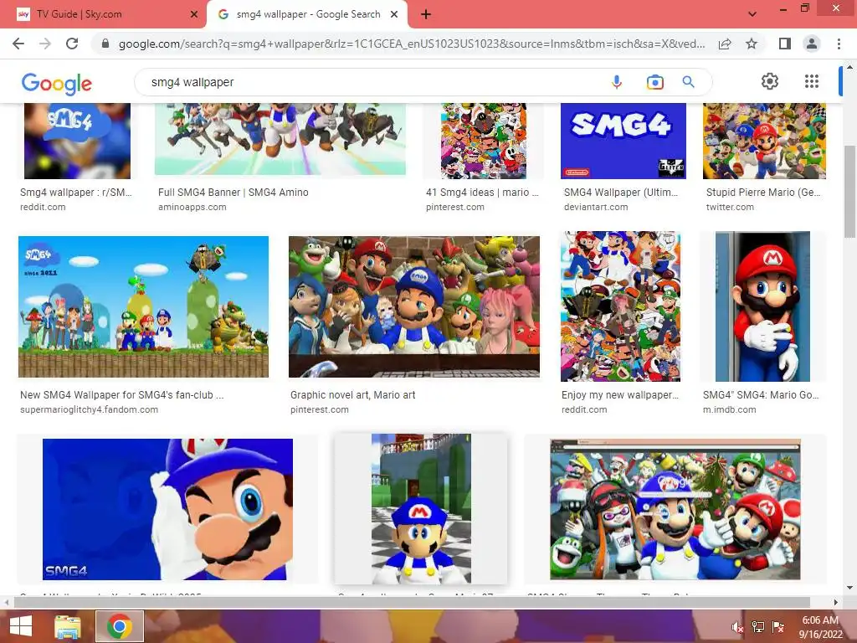Image resolution: width=857 pixels, height=643 pixels.
Task: Open the SMG4 Mario imdb image
Action: 762,306
